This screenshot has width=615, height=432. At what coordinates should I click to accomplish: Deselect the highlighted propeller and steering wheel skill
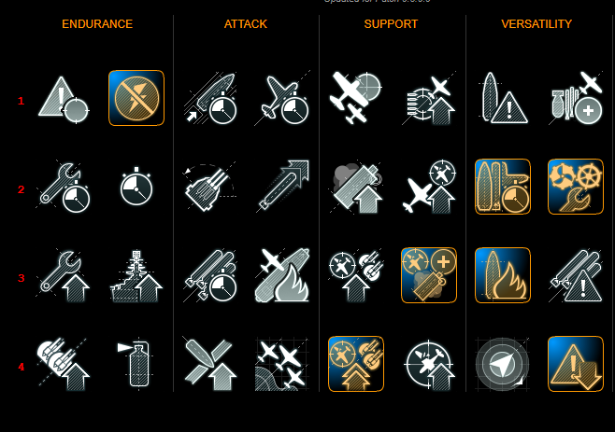[x=576, y=187]
